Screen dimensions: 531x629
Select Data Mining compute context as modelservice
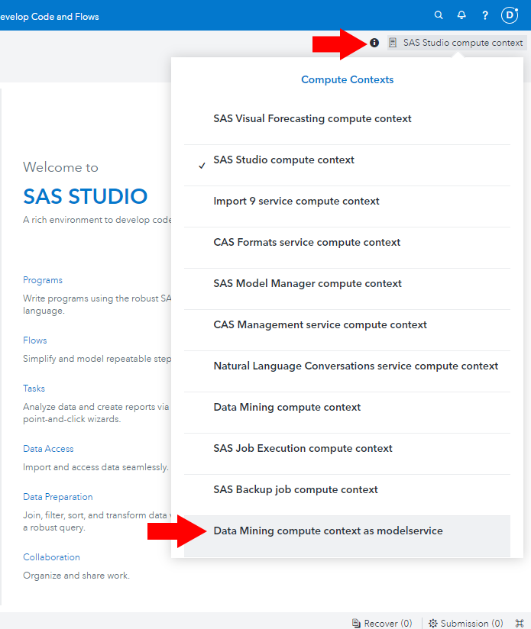pos(328,531)
